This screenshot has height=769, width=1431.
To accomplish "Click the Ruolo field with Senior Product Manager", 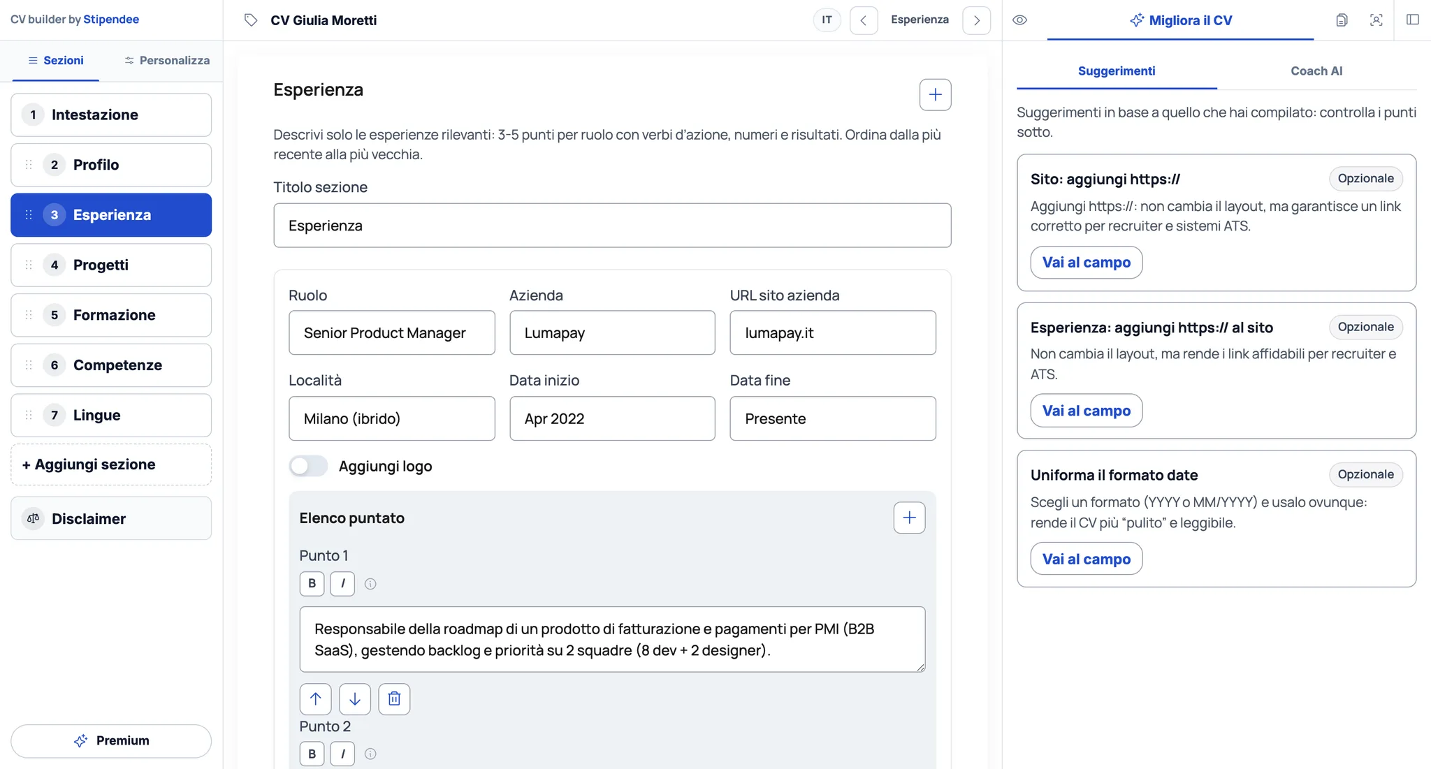I will tap(392, 333).
